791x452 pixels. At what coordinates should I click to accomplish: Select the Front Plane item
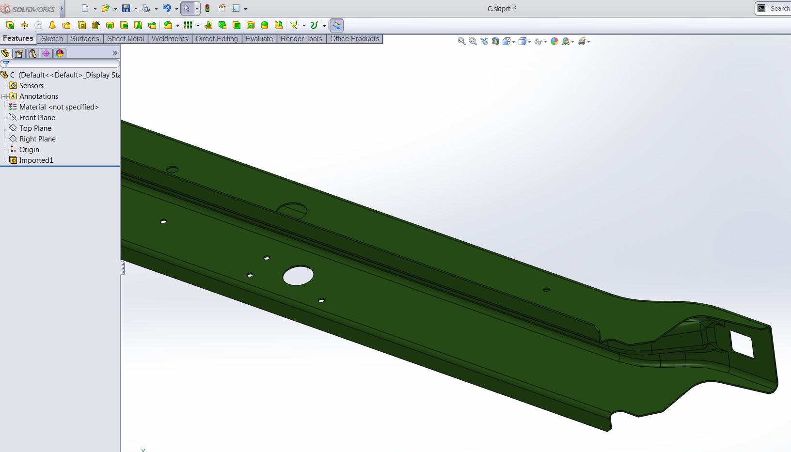[37, 118]
